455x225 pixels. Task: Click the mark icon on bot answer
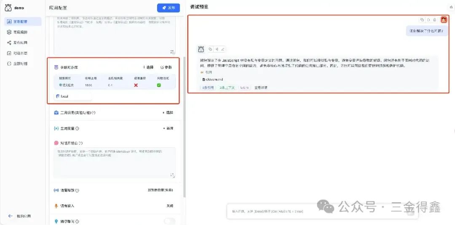pos(222,49)
